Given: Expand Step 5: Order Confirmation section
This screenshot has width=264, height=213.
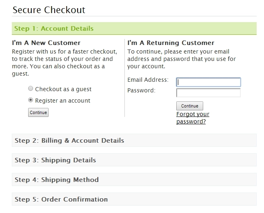Looking at the screenshot, I should [x=134, y=199].
